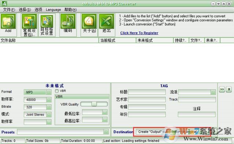Open the 最低位率 dropdown
234x144 pixels.
click(105, 112)
